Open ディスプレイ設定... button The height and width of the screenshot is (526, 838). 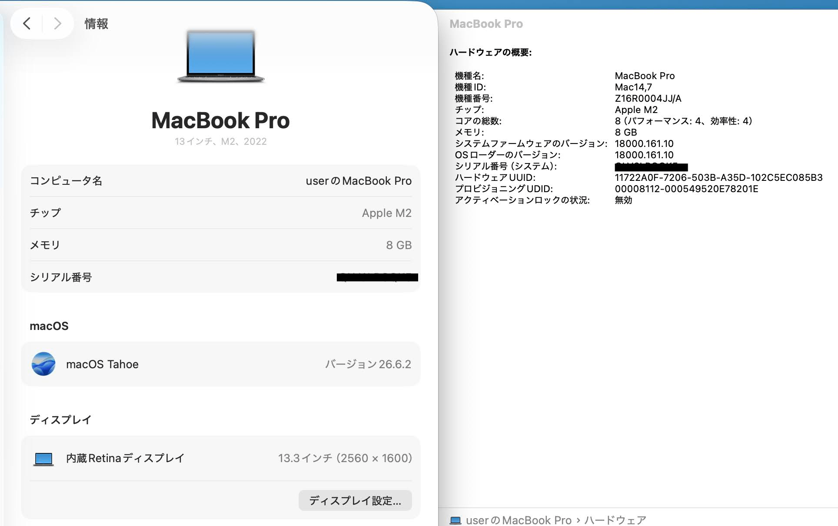pyautogui.click(x=355, y=500)
